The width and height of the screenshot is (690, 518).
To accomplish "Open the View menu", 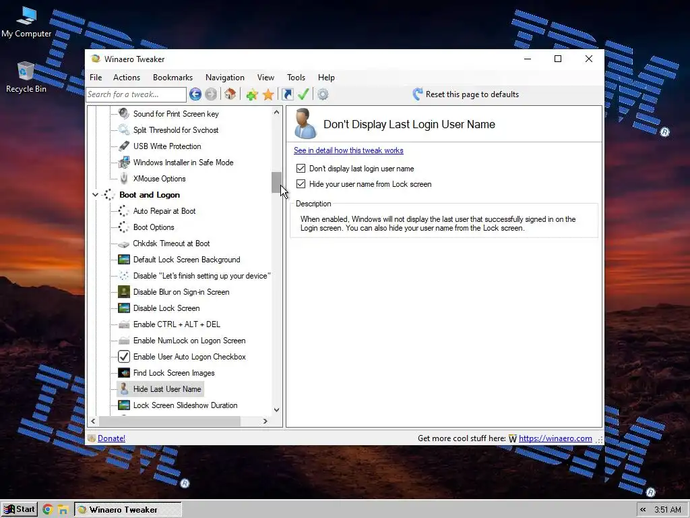I will pyautogui.click(x=265, y=78).
